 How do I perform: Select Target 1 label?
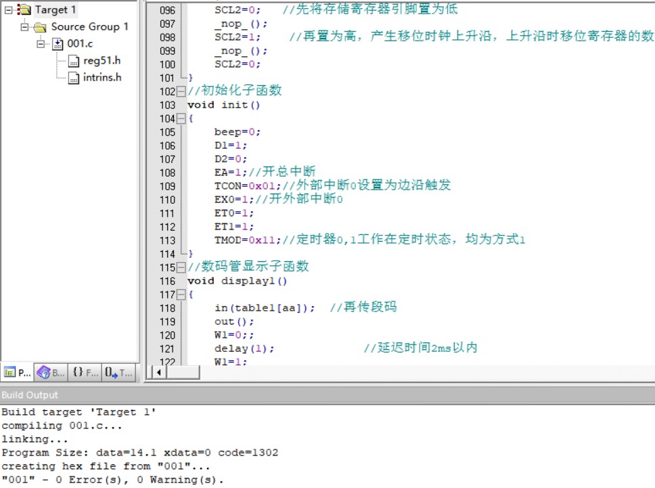pos(55,9)
